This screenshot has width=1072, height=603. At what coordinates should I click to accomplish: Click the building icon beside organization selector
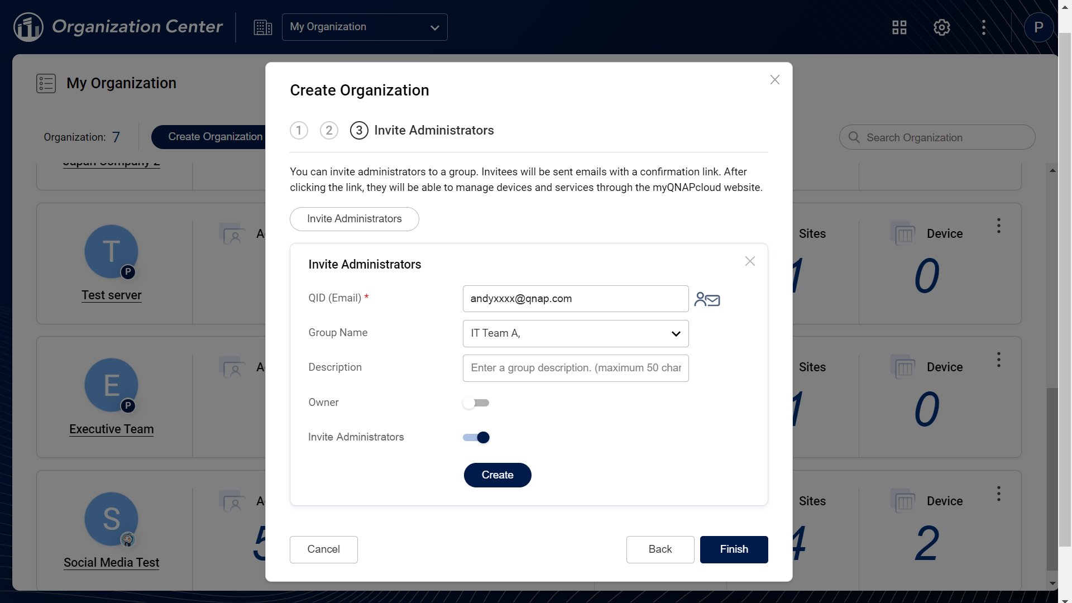[x=262, y=27]
